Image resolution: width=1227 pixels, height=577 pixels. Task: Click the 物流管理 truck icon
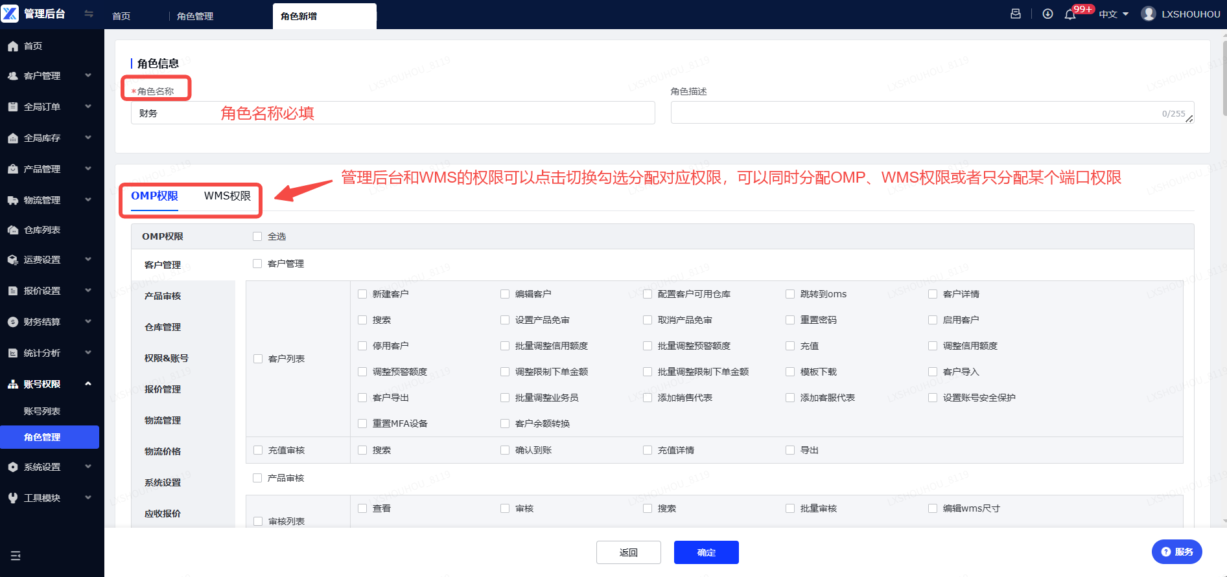(x=13, y=200)
